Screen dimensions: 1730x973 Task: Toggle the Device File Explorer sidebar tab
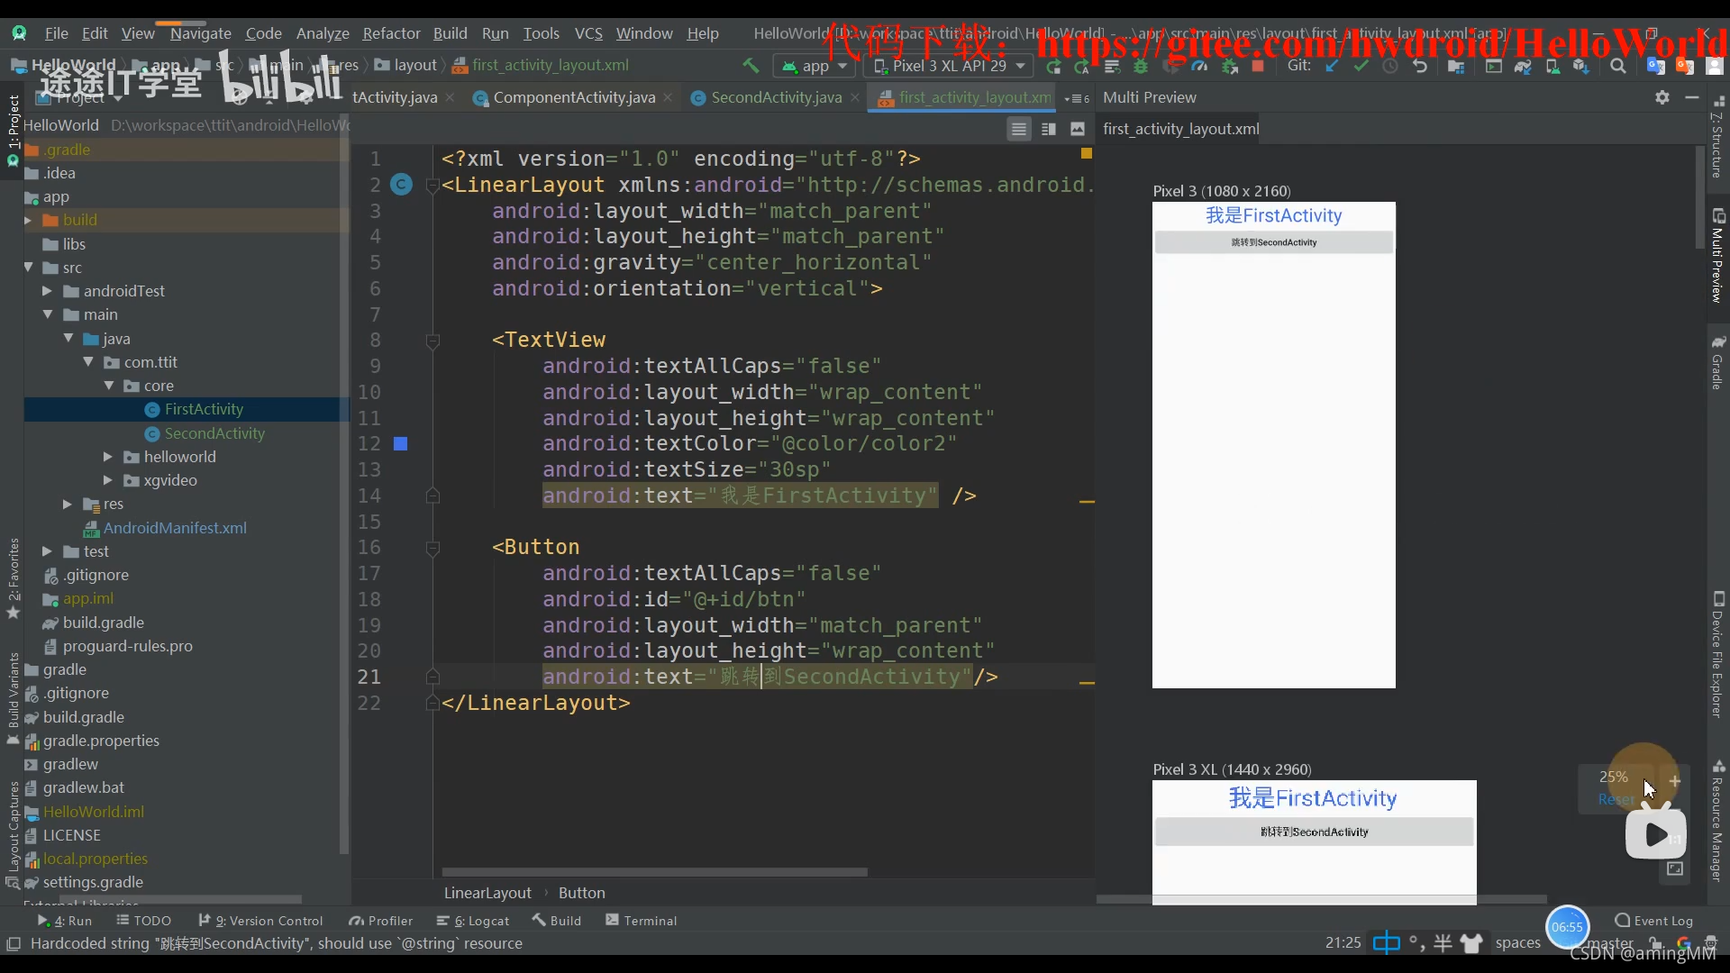tap(1717, 655)
